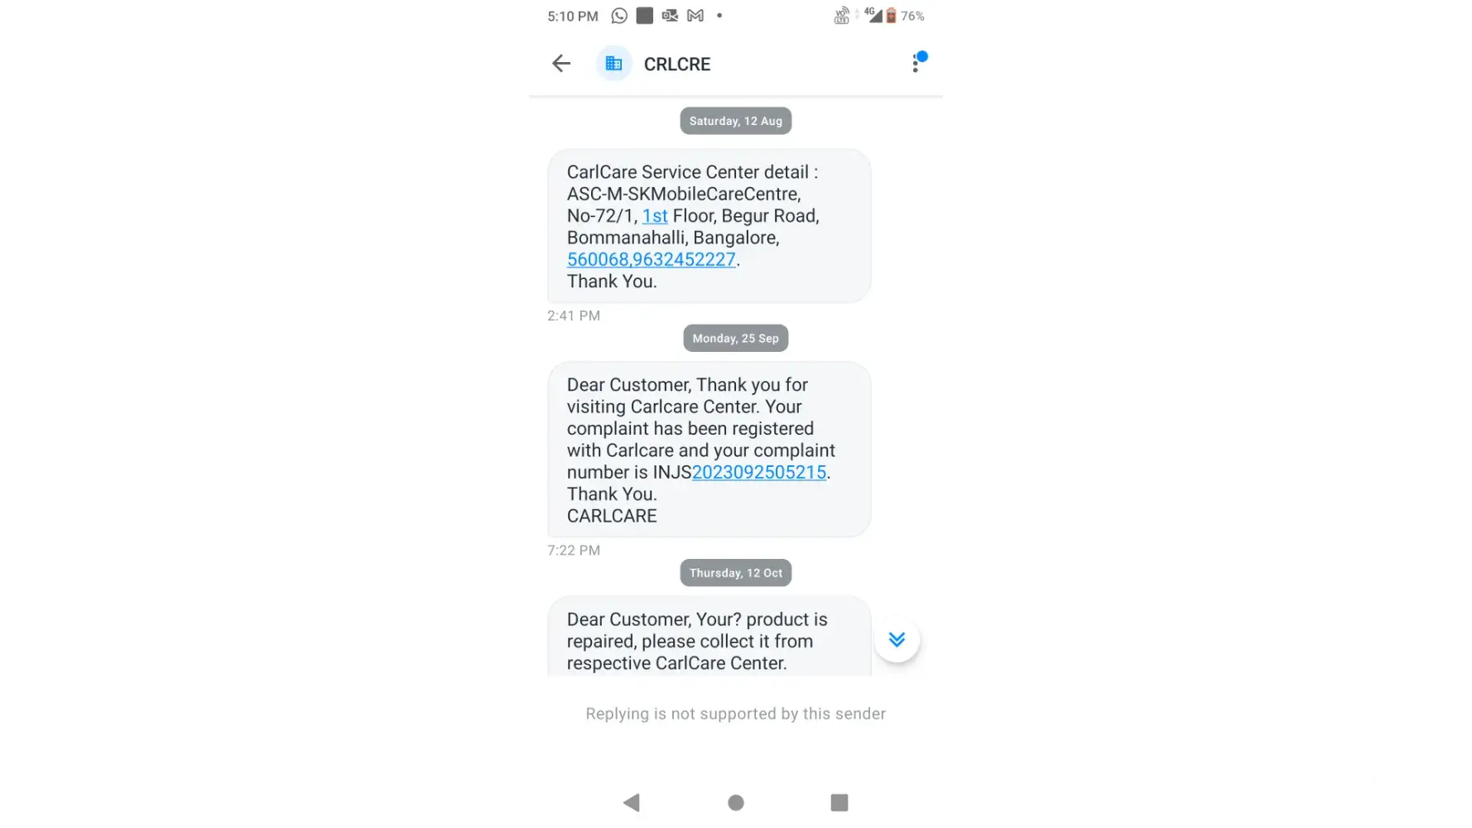Tap the battery indicator icon

point(891,16)
